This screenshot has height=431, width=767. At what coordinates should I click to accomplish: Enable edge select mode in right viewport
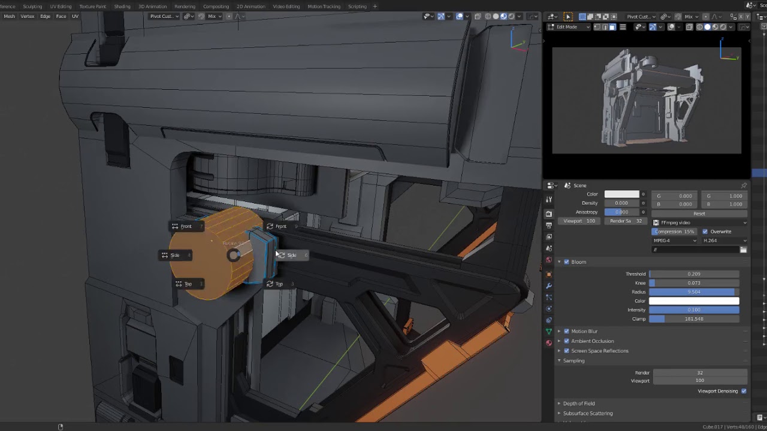605,27
